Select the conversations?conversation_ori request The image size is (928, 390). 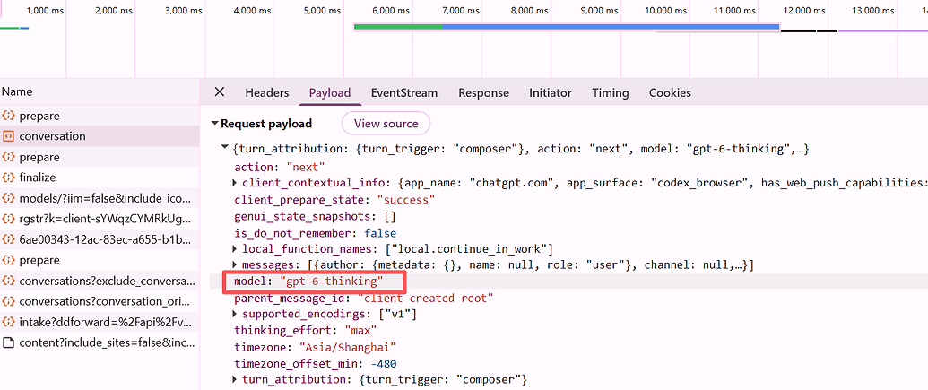pyautogui.click(x=100, y=301)
